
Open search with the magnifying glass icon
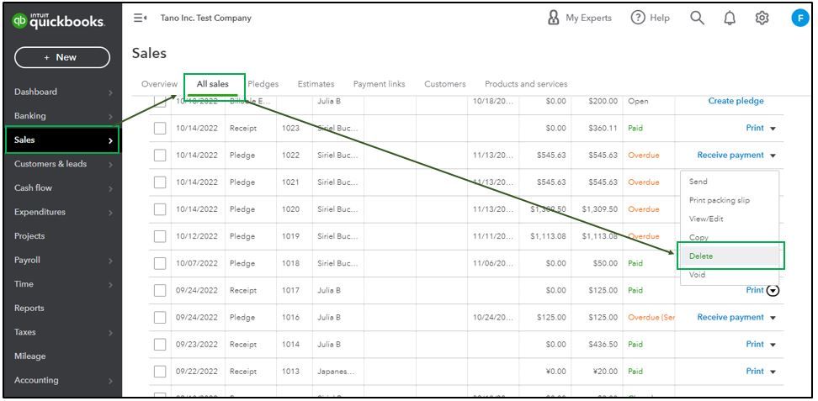(697, 18)
